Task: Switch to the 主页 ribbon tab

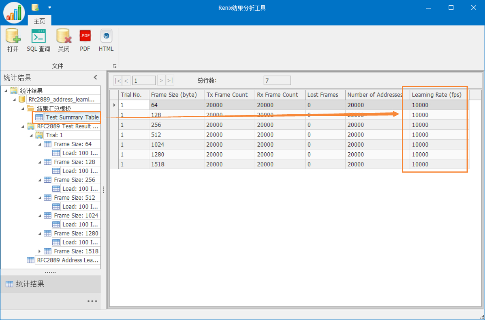Action: pyautogui.click(x=40, y=21)
